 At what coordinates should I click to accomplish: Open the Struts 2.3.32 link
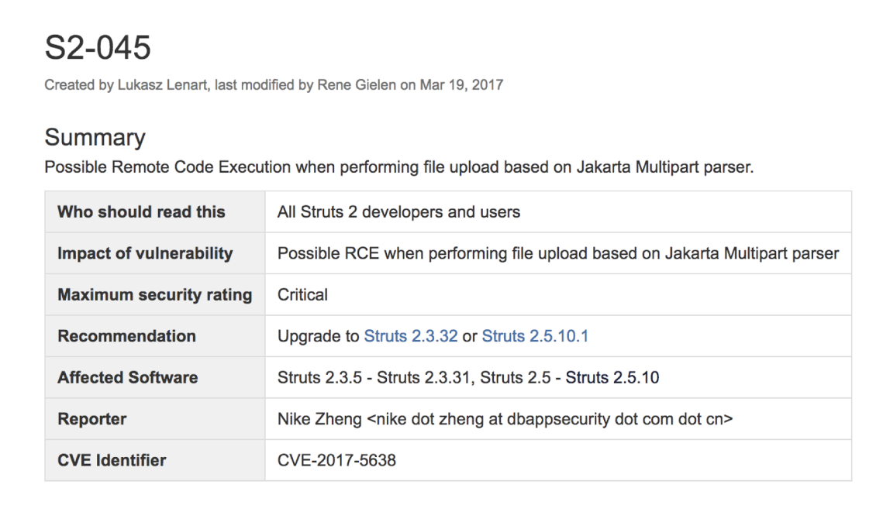[x=410, y=336]
